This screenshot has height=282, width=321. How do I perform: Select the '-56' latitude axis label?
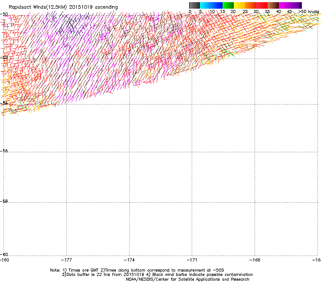[4, 151]
